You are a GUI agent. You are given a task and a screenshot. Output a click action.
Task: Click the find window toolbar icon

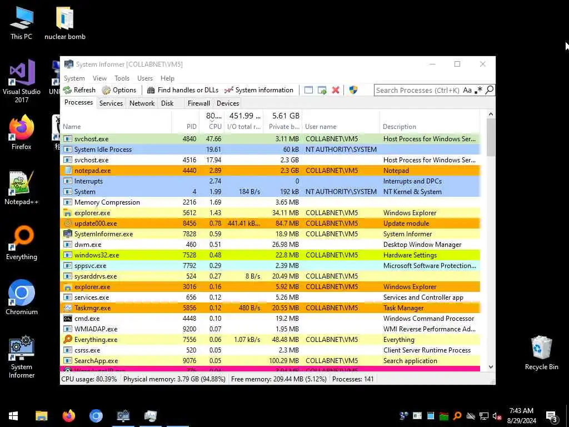[308, 90]
